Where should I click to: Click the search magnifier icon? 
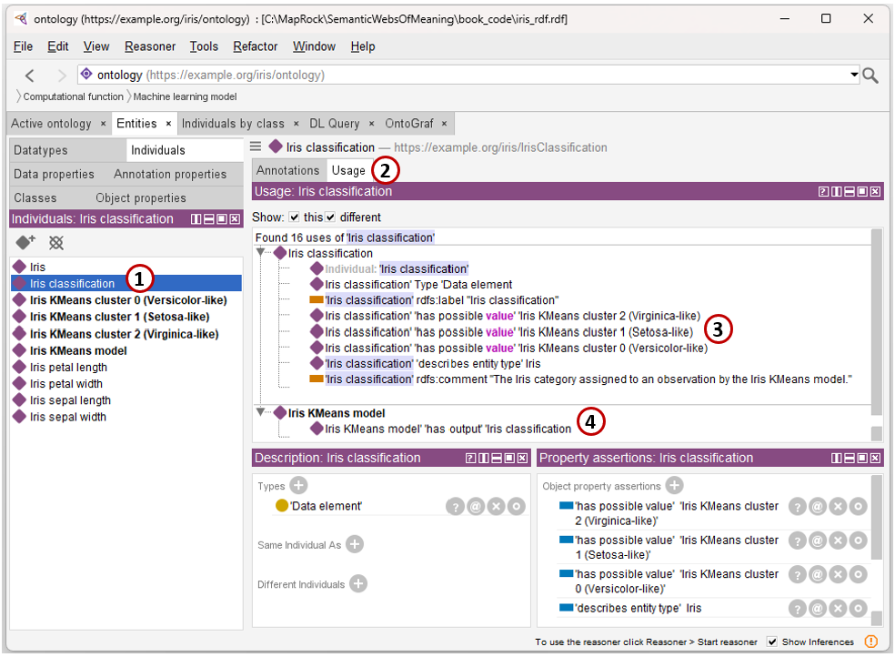[x=870, y=76]
